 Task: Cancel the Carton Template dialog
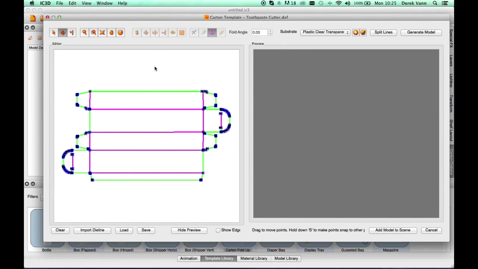tap(431, 230)
